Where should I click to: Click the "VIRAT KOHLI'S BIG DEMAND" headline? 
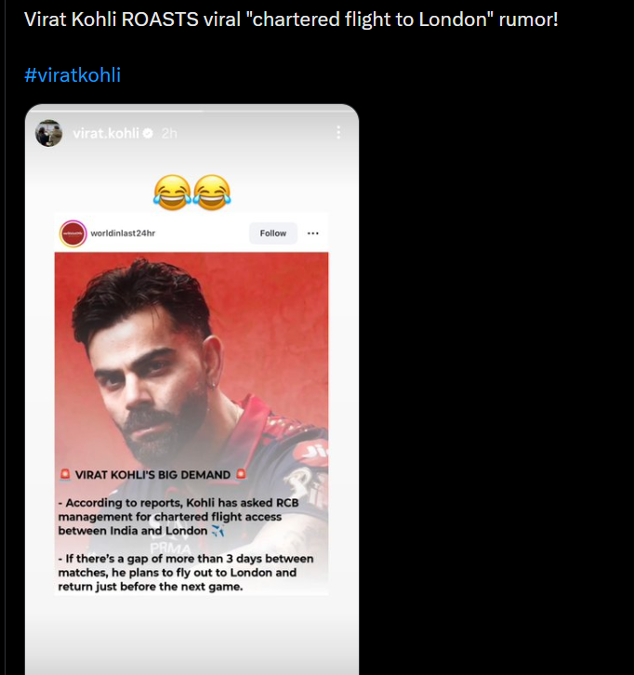[x=152, y=475]
